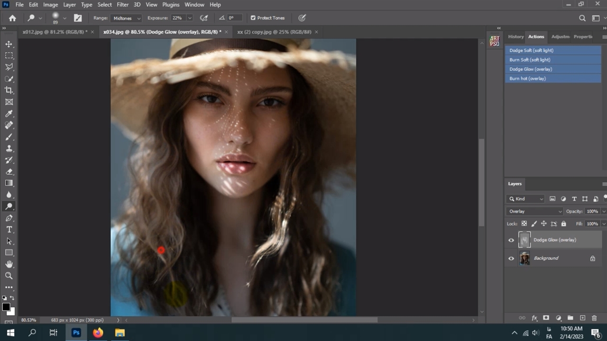Select the Horizontal Type tool
This screenshot has width=607, height=341.
9,230
